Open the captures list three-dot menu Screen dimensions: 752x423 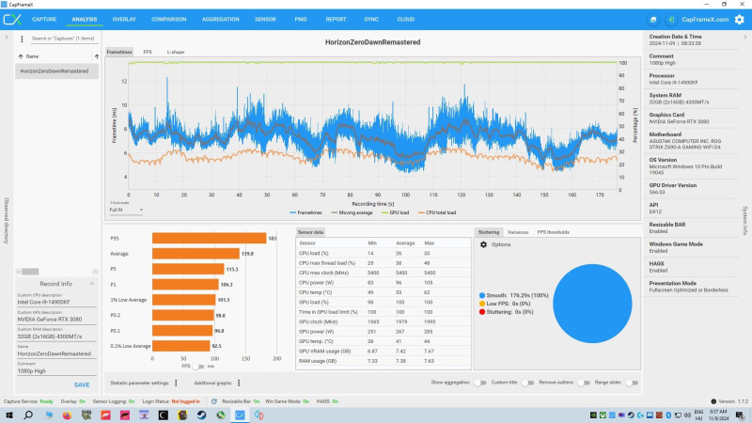pos(22,39)
